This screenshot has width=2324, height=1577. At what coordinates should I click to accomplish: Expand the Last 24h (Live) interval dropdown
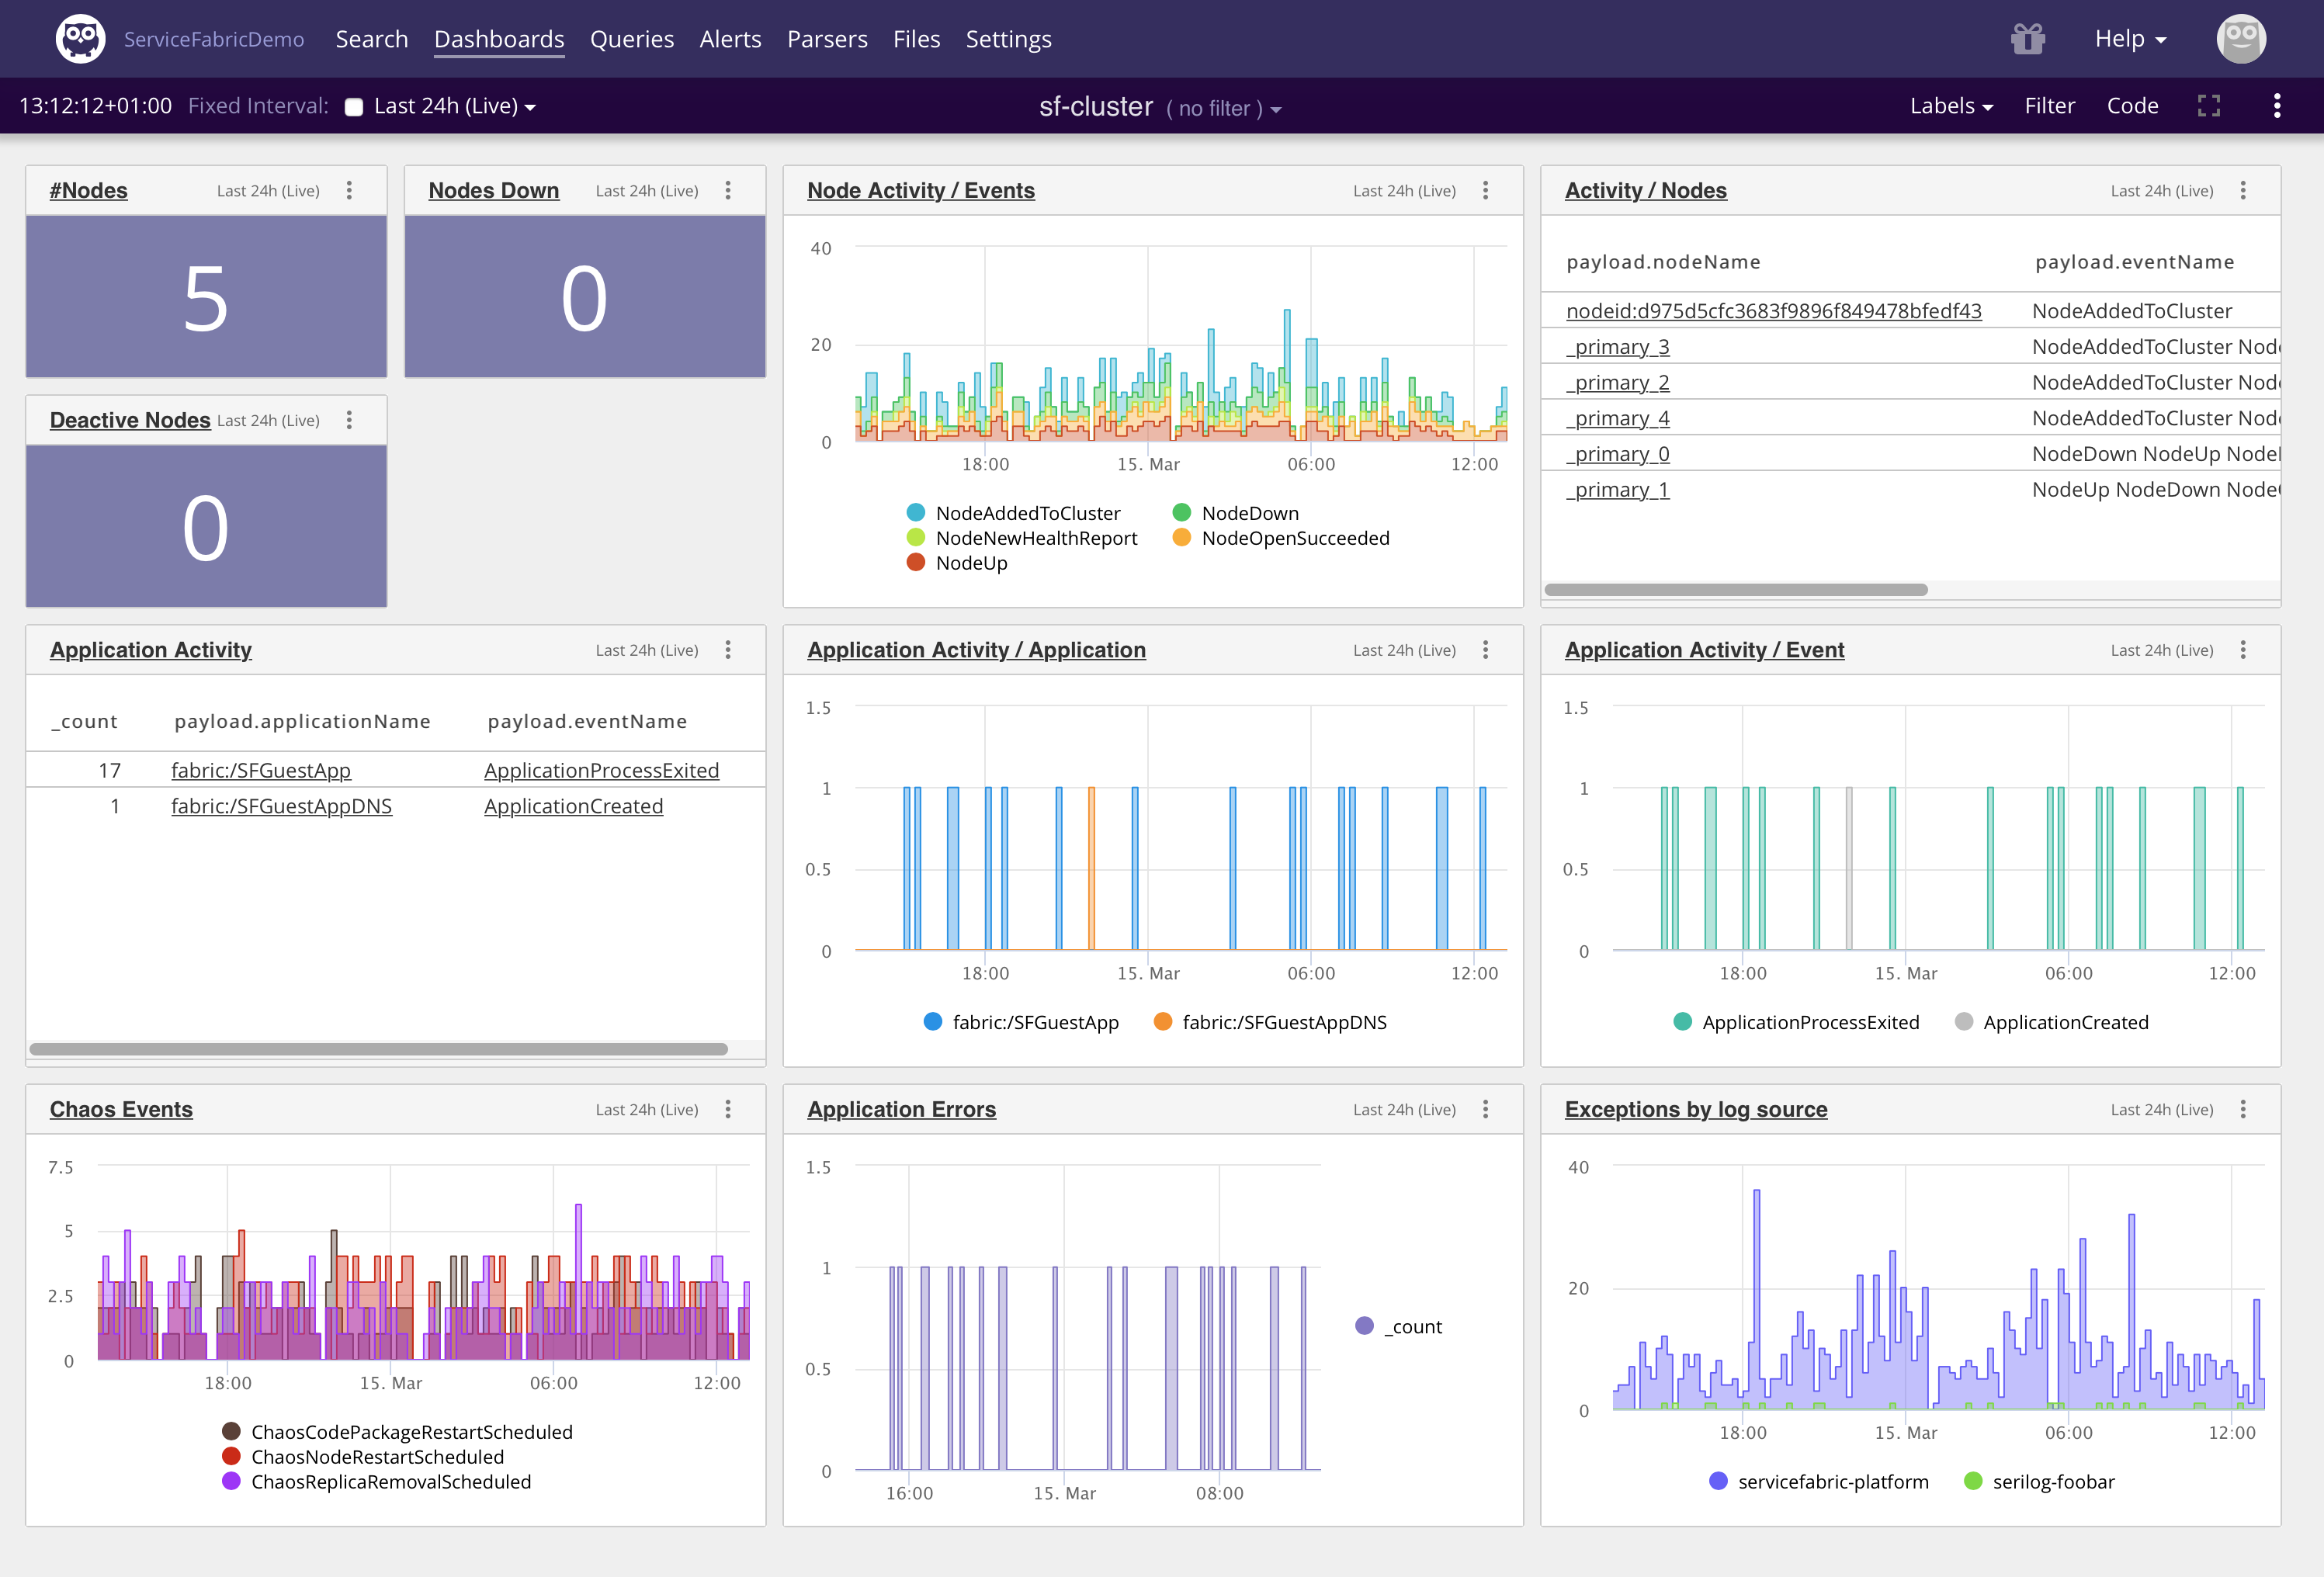455,106
